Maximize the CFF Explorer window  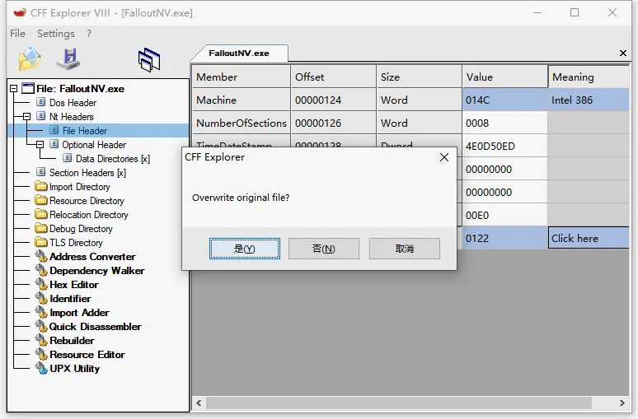point(575,12)
